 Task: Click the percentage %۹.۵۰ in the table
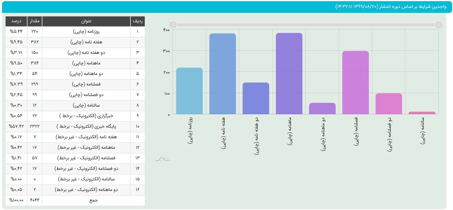[16, 63]
